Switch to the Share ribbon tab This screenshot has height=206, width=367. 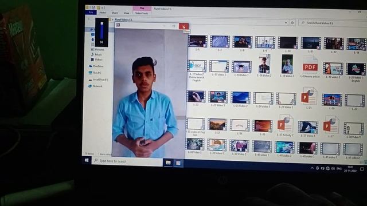click(x=115, y=13)
